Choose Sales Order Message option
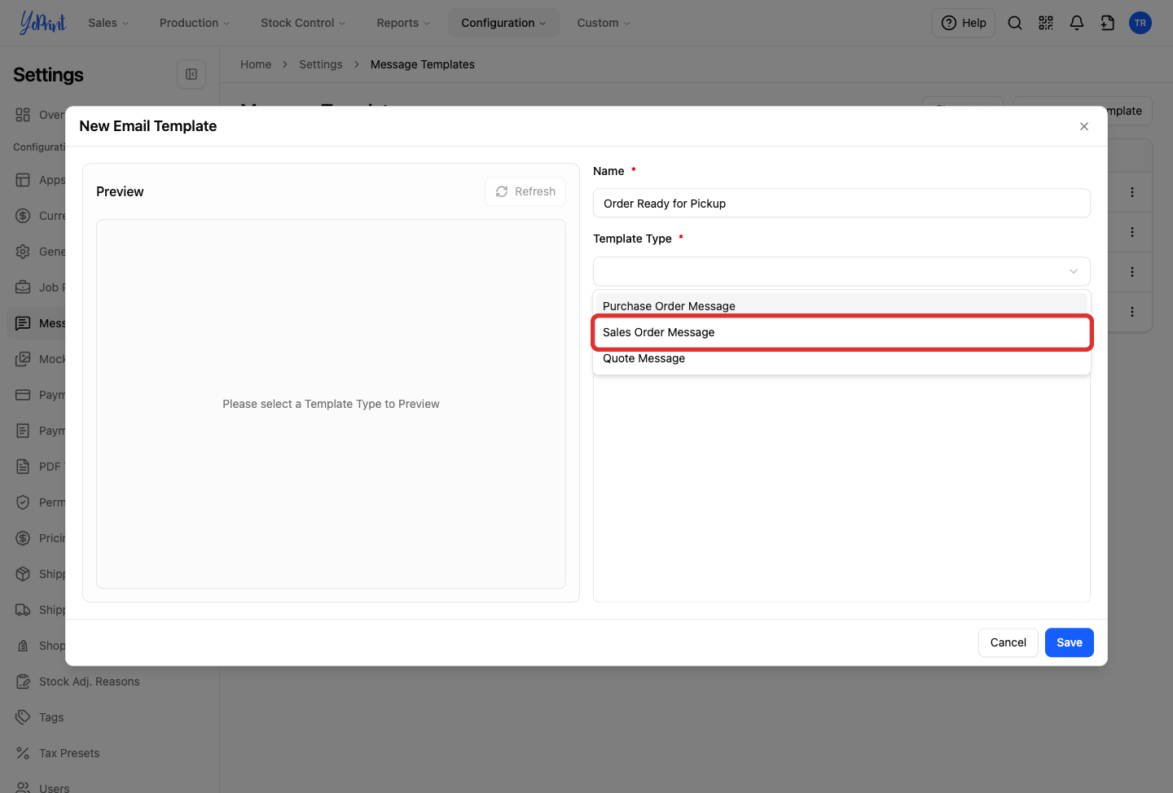The height and width of the screenshot is (793, 1173). [x=841, y=332]
